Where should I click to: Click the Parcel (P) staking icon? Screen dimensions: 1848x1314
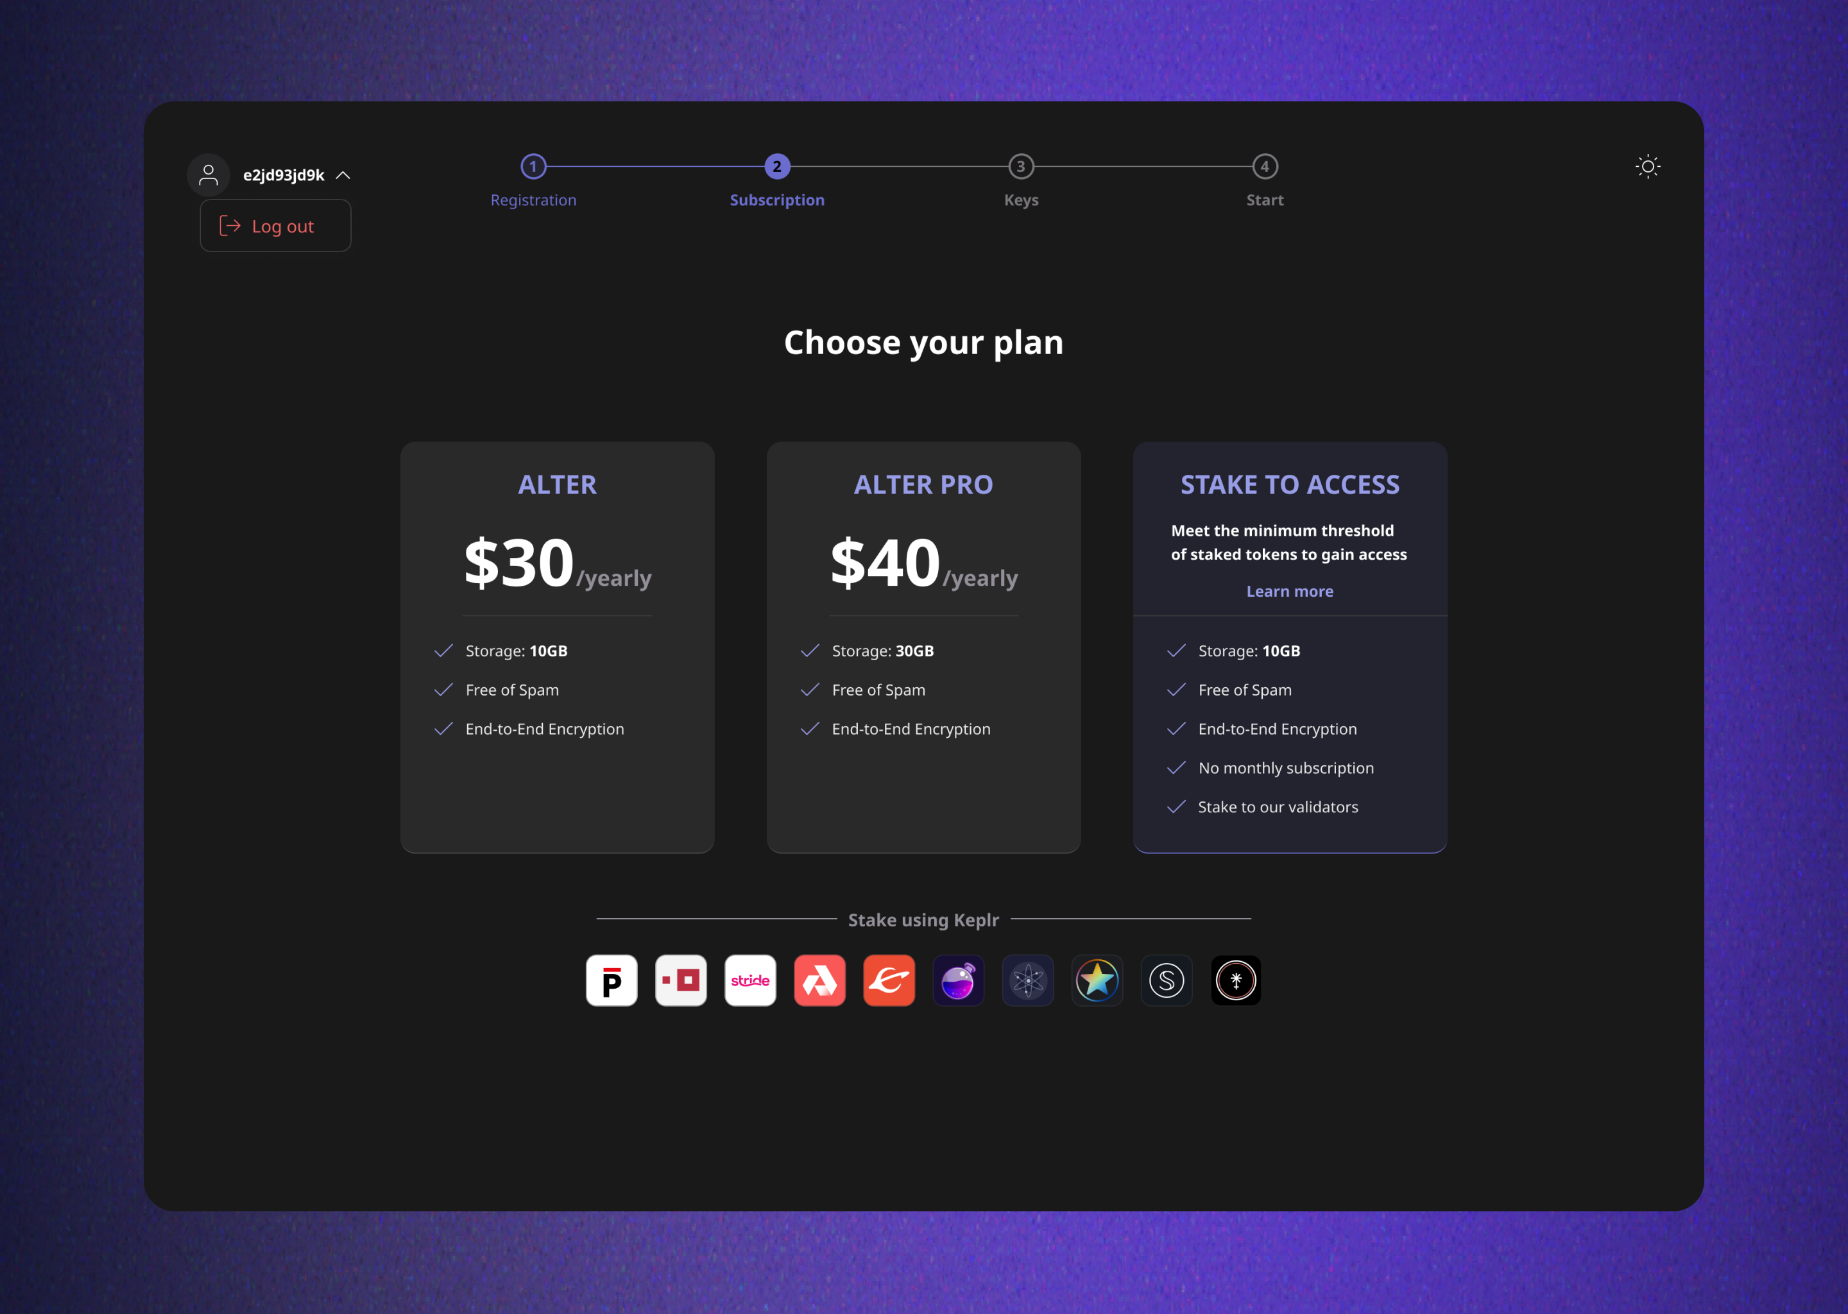pyautogui.click(x=610, y=981)
